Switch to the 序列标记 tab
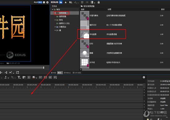The image size is (170, 120). [67, 73]
